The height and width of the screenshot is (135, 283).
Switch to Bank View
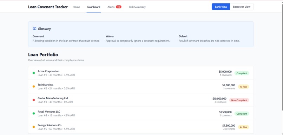click(x=221, y=7)
